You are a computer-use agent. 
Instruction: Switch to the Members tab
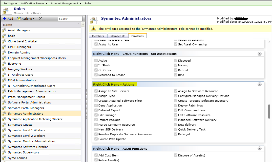(98, 36)
